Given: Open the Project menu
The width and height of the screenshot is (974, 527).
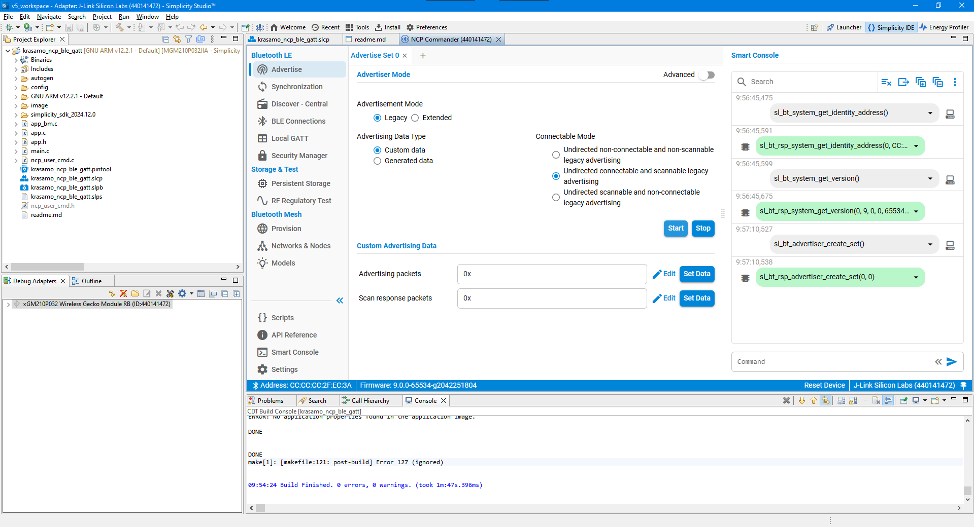Looking at the screenshot, I should [102, 17].
